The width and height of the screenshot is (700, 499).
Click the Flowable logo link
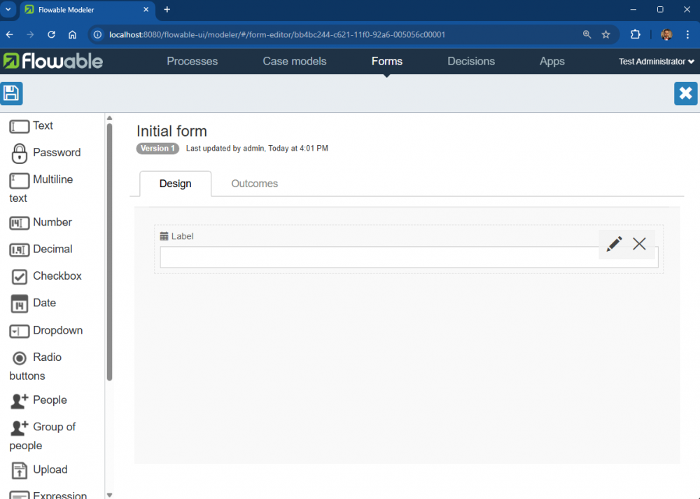(x=52, y=62)
